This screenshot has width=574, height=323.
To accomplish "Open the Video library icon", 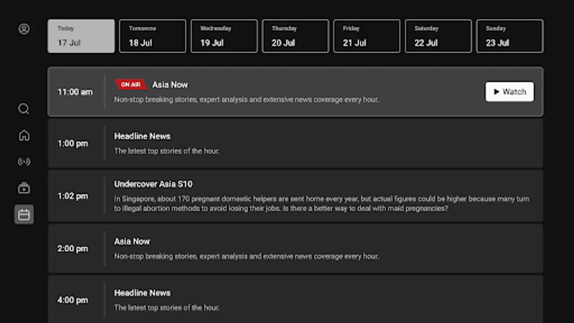I will [x=24, y=188].
